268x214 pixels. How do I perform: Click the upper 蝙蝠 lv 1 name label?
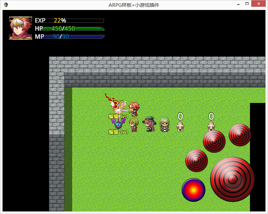click(118, 117)
